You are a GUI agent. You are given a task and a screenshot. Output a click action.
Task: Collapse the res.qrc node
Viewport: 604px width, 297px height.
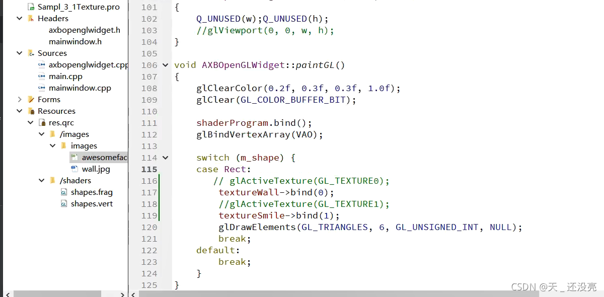(31, 123)
